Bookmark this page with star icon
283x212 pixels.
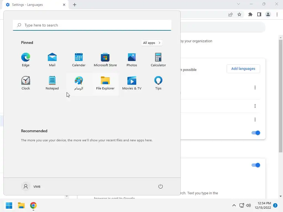click(x=239, y=14)
